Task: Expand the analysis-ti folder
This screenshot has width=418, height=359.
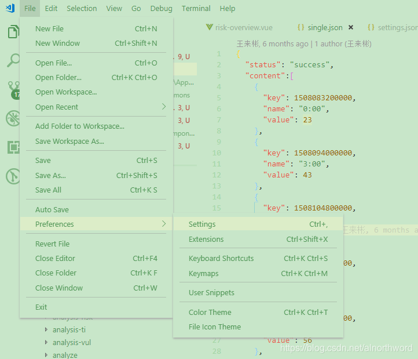Action: (46, 329)
